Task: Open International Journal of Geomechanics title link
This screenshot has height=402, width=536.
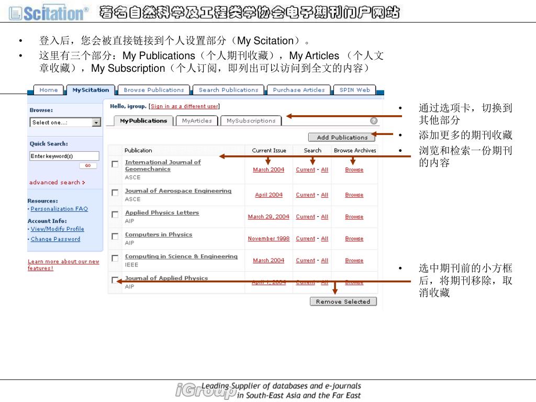Action: point(163,165)
